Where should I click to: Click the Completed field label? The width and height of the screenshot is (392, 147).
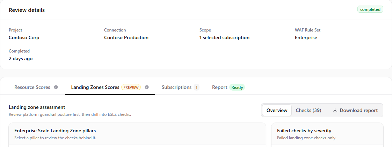tap(19, 51)
